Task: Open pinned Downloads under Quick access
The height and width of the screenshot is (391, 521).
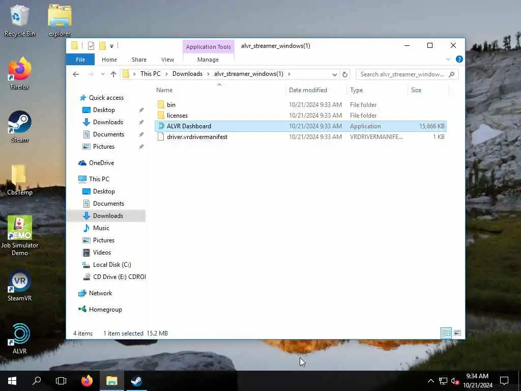Action: 108,122
